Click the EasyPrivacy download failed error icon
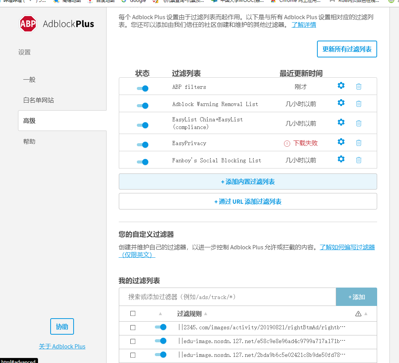Image resolution: width=399 pixels, height=363 pixels. click(287, 144)
